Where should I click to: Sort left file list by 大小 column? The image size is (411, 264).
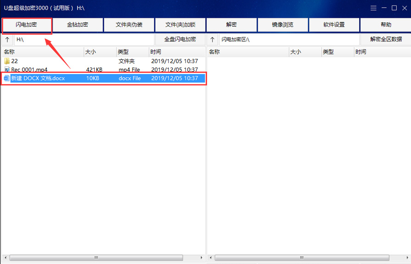(99, 52)
